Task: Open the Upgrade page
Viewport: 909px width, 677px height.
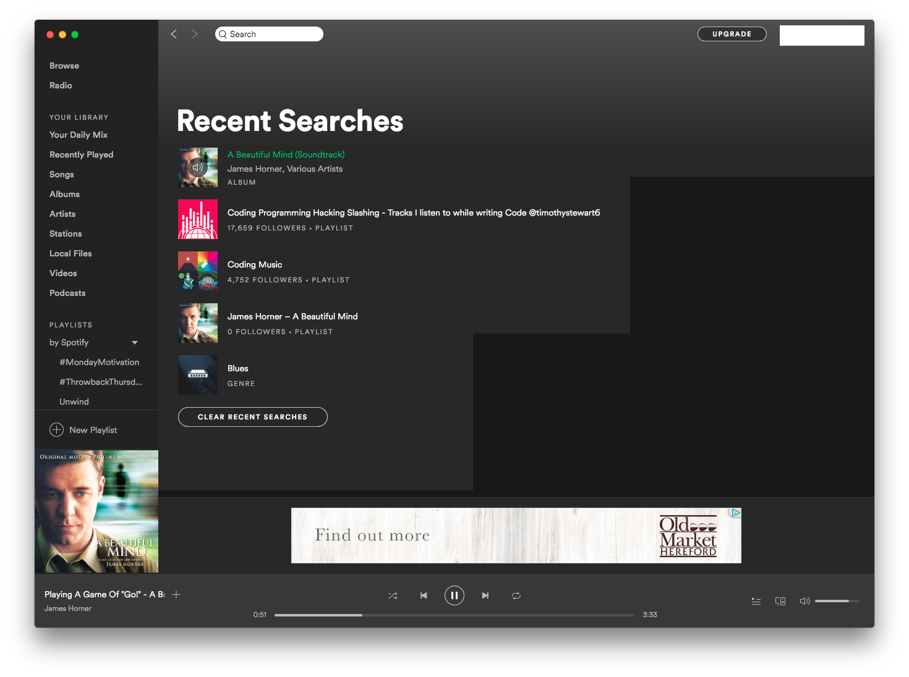Action: point(732,34)
